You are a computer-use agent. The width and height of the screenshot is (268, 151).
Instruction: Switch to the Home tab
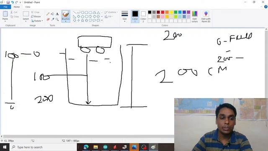[17, 7]
